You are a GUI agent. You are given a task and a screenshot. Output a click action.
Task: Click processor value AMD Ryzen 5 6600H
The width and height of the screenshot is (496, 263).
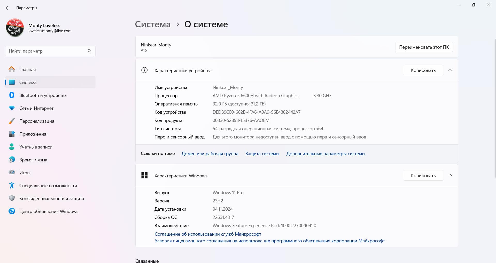pyautogui.click(x=255, y=96)
